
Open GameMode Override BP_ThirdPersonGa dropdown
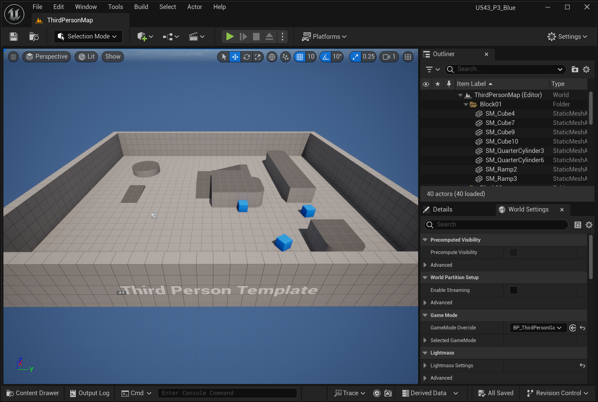[538, 328]
